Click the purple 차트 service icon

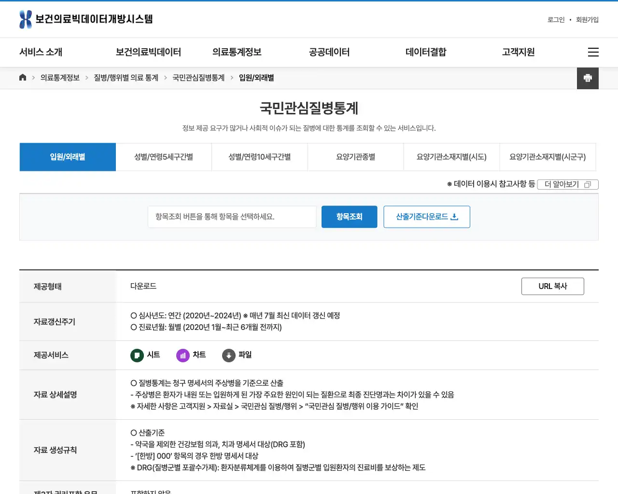coord(183,356)
